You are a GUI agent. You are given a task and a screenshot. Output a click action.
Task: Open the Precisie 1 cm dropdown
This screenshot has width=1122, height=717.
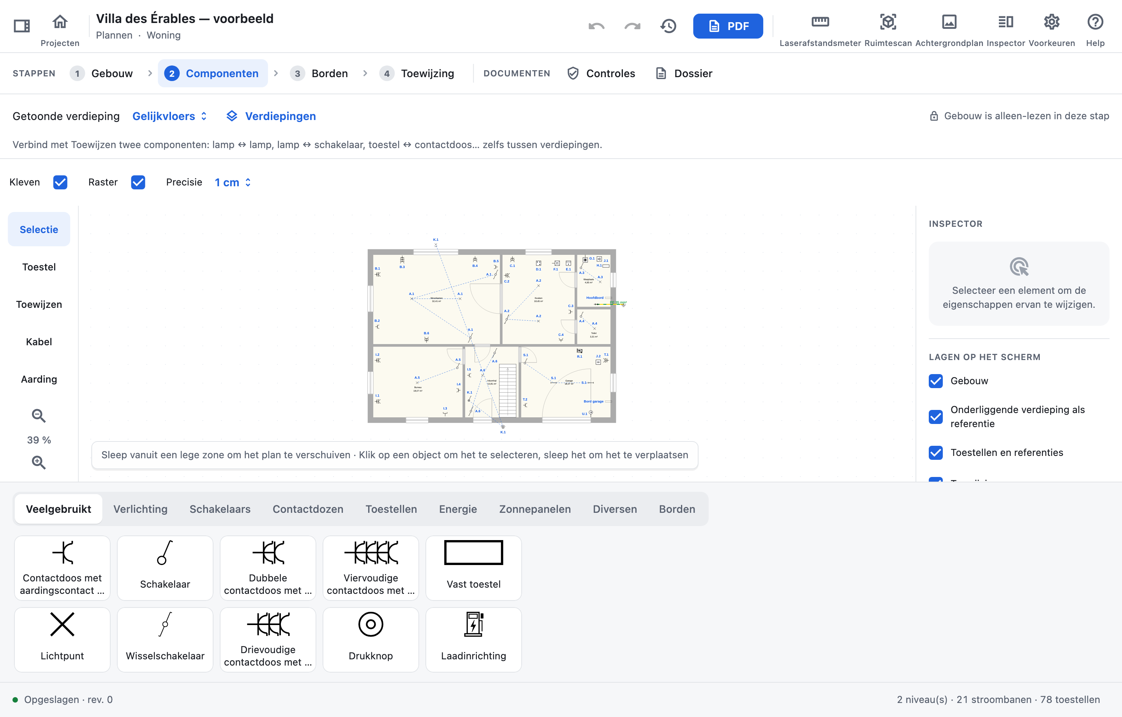click(x=233, y=182)
